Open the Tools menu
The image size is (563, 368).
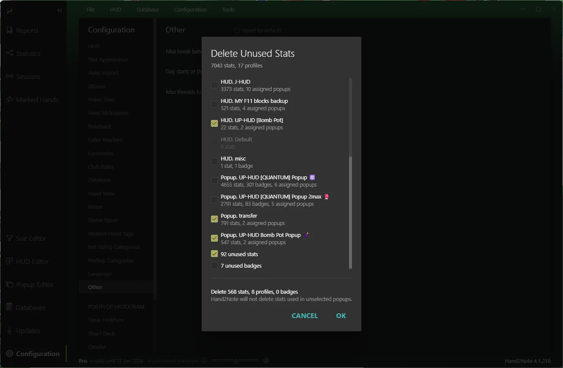click(228, 9)
